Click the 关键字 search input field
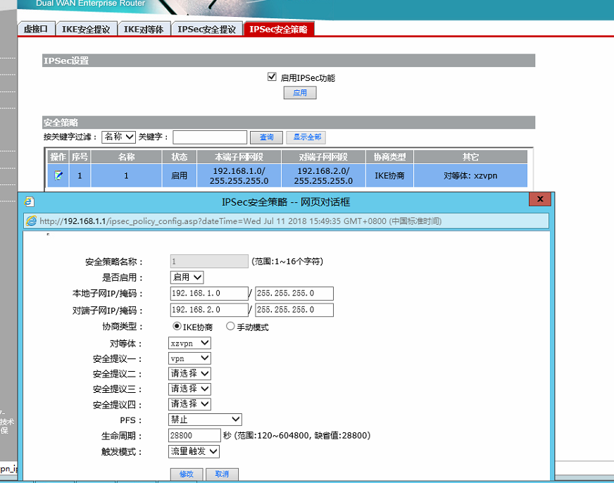 pyautogui.click(x=210, y=137)
